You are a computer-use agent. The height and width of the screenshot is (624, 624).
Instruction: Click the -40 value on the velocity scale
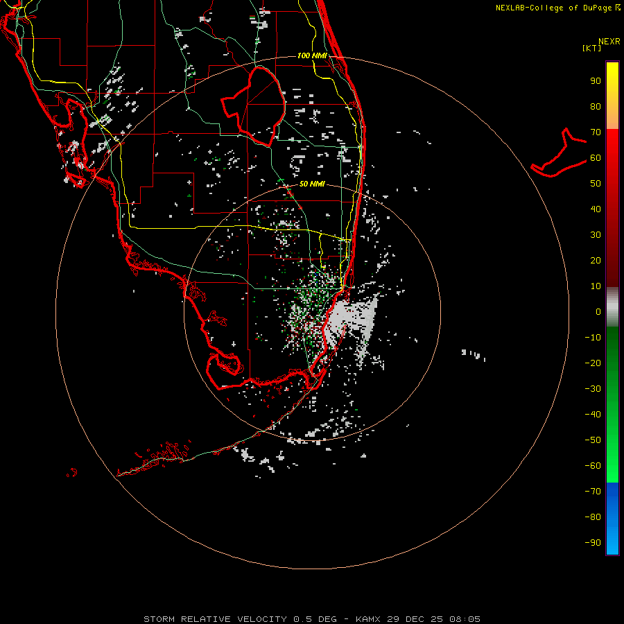pos(593,415)
